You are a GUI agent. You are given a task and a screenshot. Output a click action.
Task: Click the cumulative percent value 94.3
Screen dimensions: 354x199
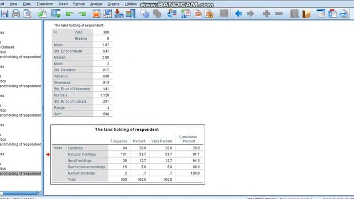coord(196,161)
